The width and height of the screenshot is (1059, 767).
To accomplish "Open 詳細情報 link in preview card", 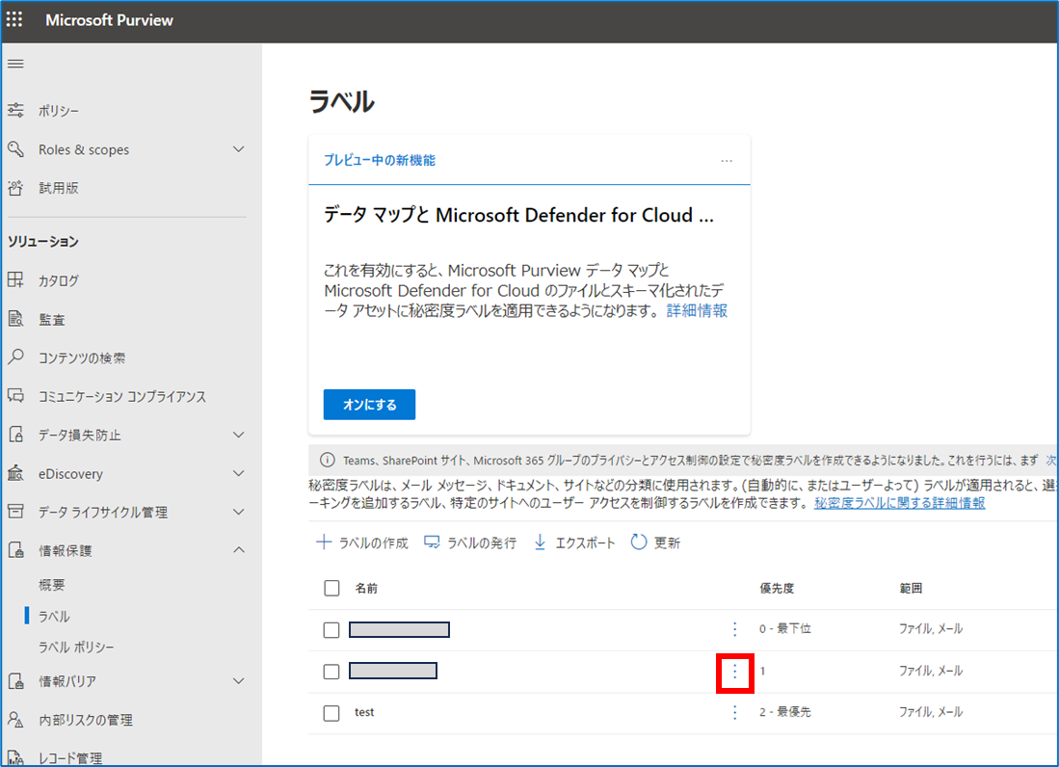I will click(697, 310).
